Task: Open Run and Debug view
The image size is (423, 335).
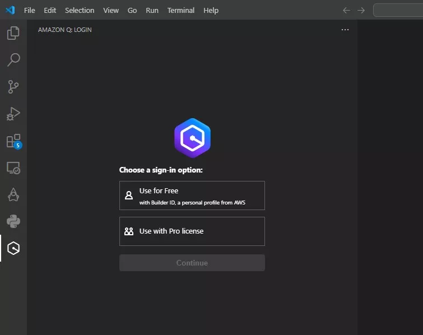Action: tap(13, 114)
